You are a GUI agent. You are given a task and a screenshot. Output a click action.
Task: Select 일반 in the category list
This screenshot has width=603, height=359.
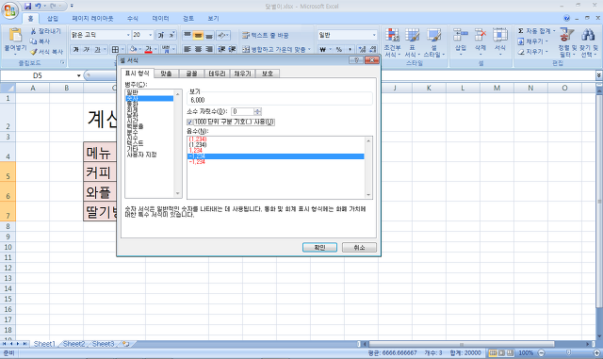132,92
